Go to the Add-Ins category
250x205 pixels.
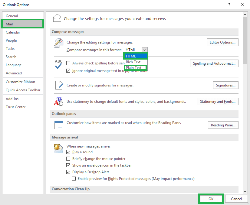[23, 99]
